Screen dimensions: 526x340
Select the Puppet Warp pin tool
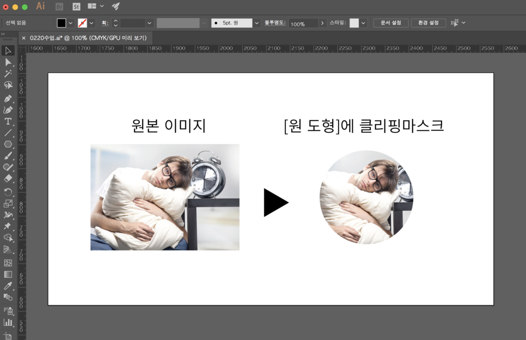click(x=8, y=226)
